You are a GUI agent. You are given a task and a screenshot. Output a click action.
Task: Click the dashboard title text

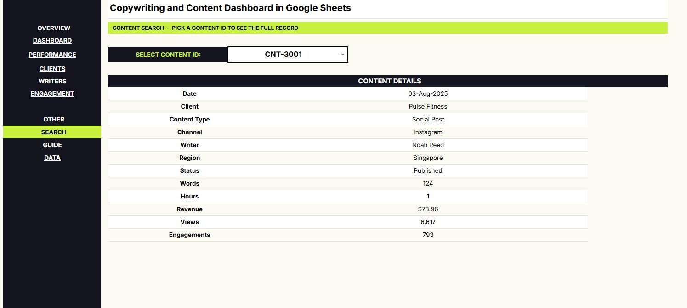(230, 8)
